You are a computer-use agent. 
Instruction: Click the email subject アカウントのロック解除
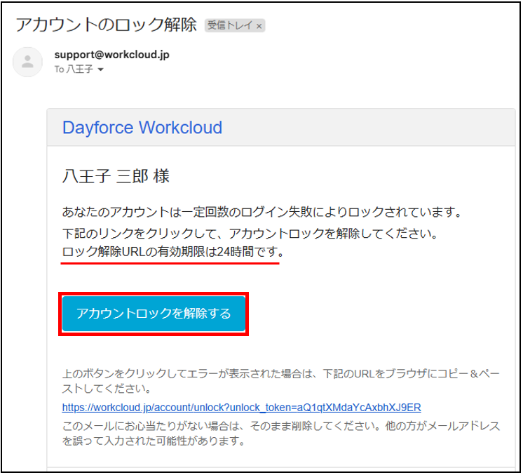107,25
